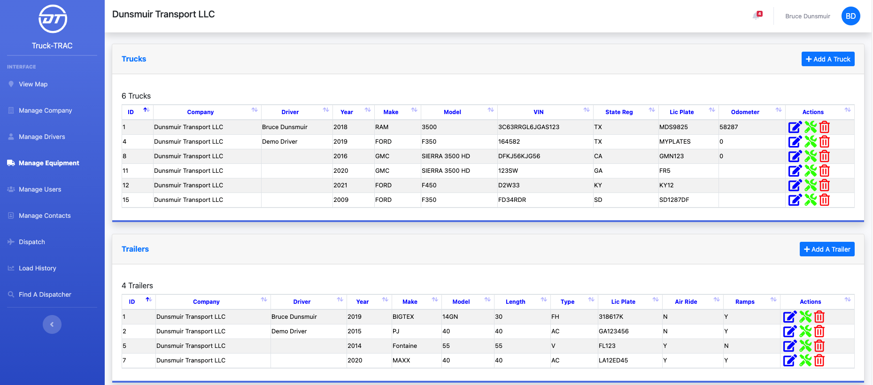Open the Dispatch section
This screenshot has height=385, width=873.
pos(32,242)
